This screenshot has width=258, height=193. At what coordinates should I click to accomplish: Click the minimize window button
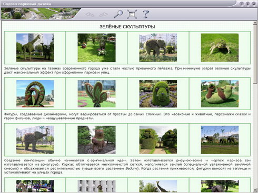coord(242,4)
